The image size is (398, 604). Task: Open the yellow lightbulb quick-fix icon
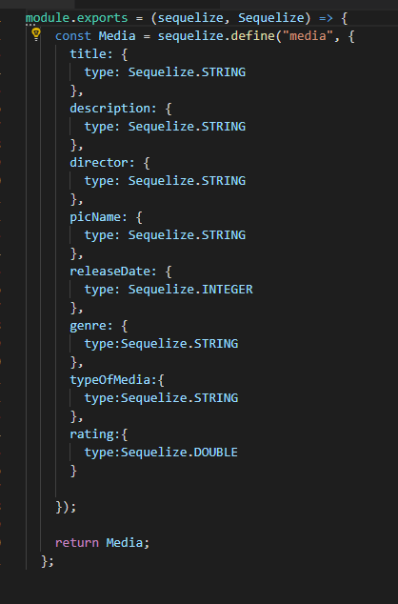click(36, 34)
